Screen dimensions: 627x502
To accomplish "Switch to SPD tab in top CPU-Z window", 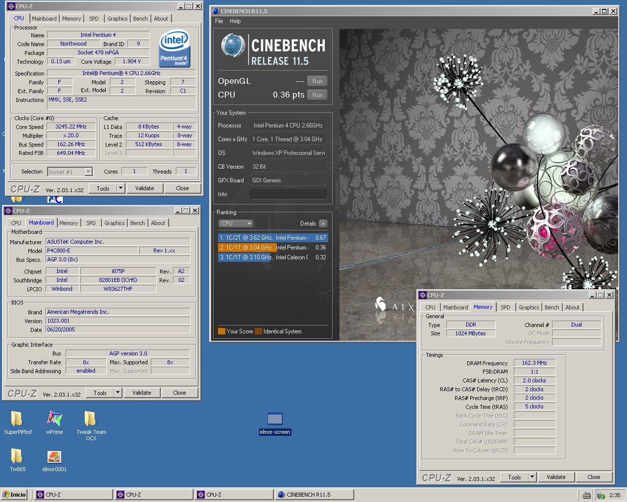I will coord(94,19).
